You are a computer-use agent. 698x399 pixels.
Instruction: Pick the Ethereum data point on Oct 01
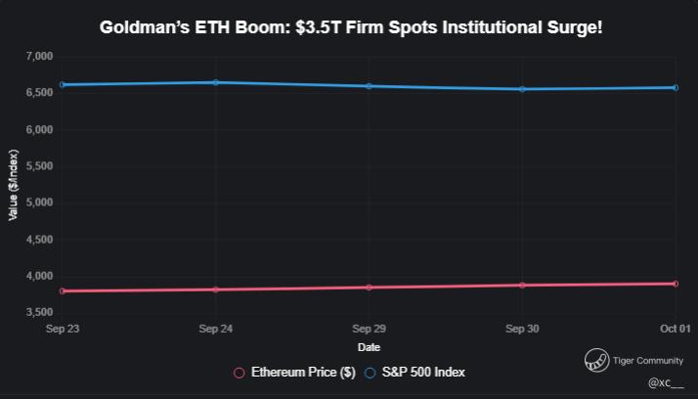(x=675, y=284)
